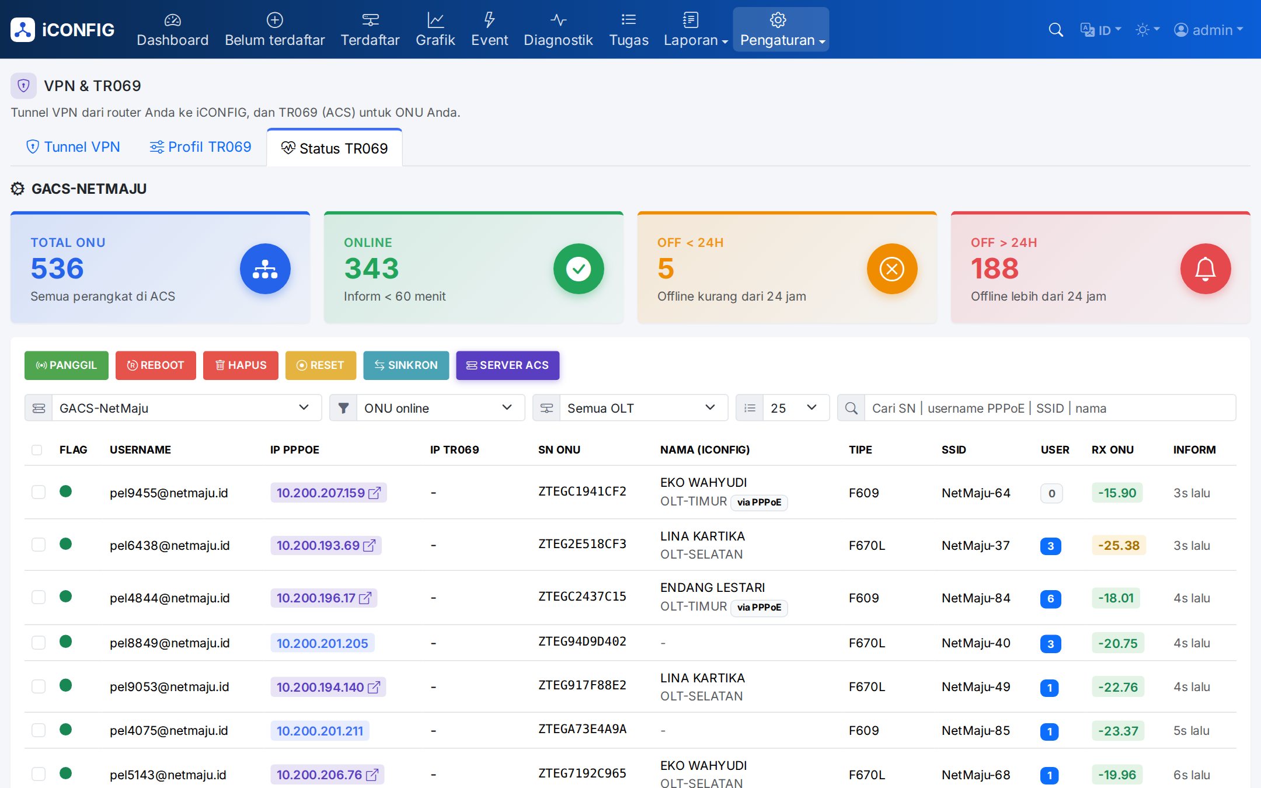
Task: Go to Dashboard
Action: (172, 30)
